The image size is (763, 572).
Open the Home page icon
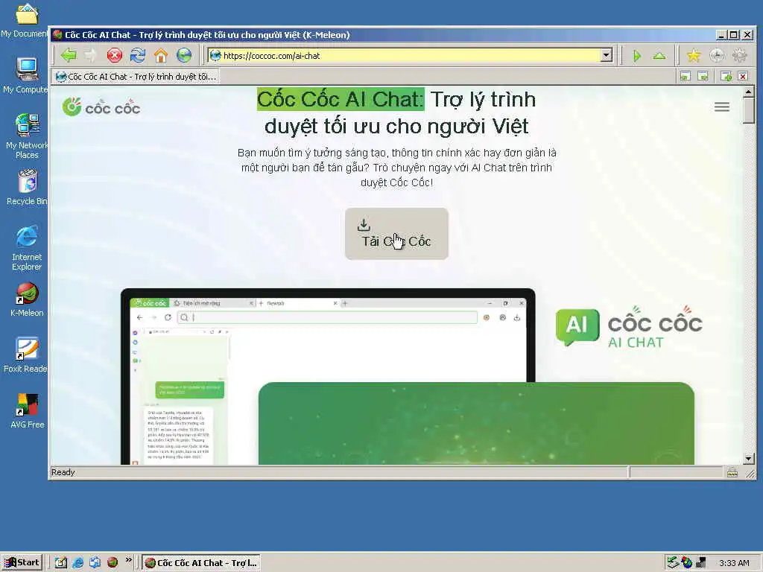pos(161,55)
